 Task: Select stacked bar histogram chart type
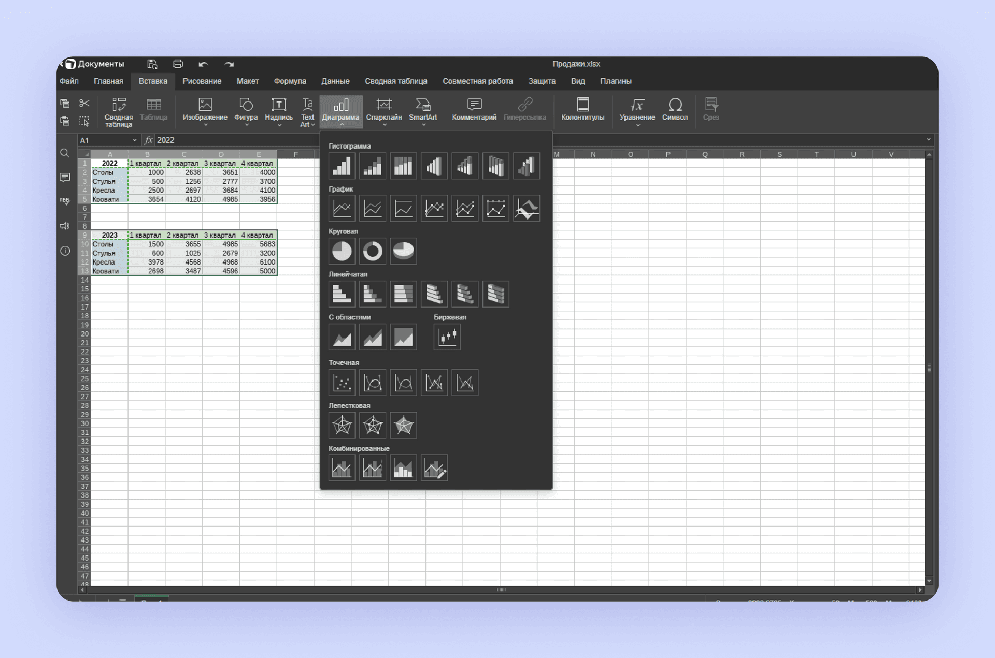click(371, 165)
